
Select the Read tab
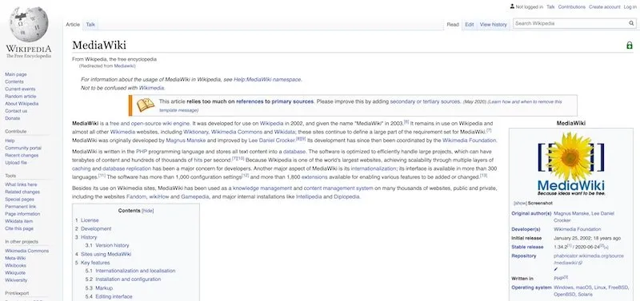coord(453,25)
